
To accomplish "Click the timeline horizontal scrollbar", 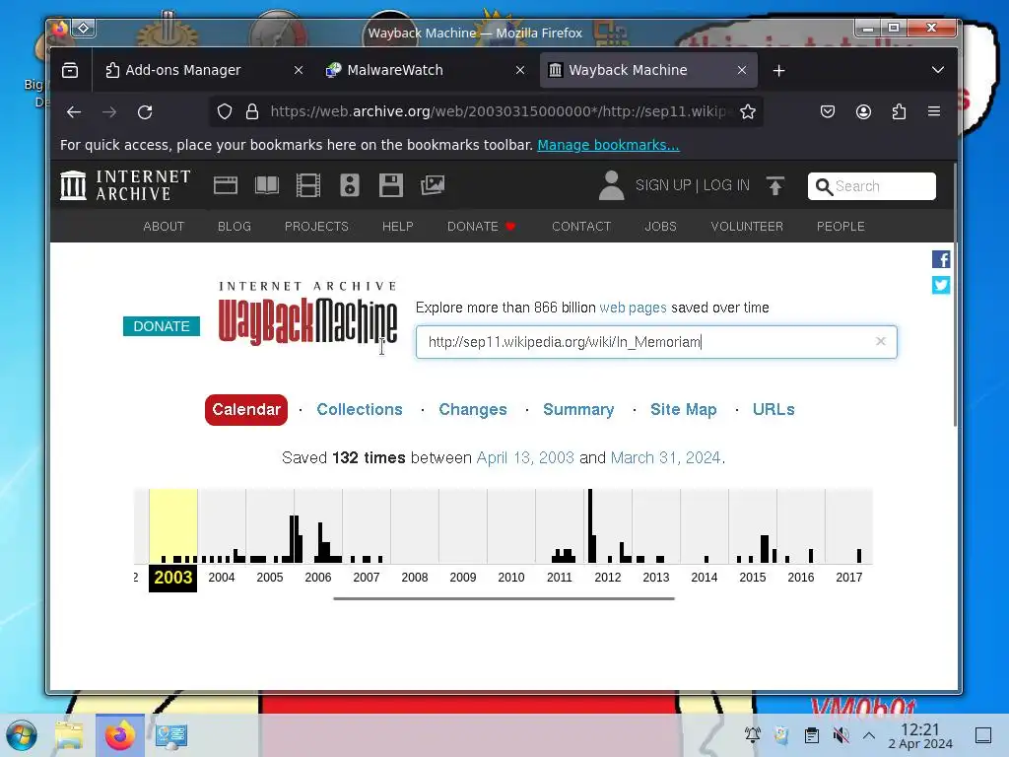I will [x=504, y=598].
